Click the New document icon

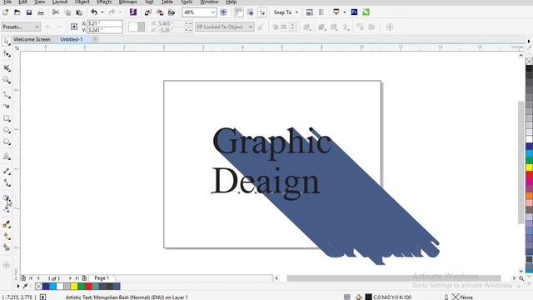(x=6, y=12)
